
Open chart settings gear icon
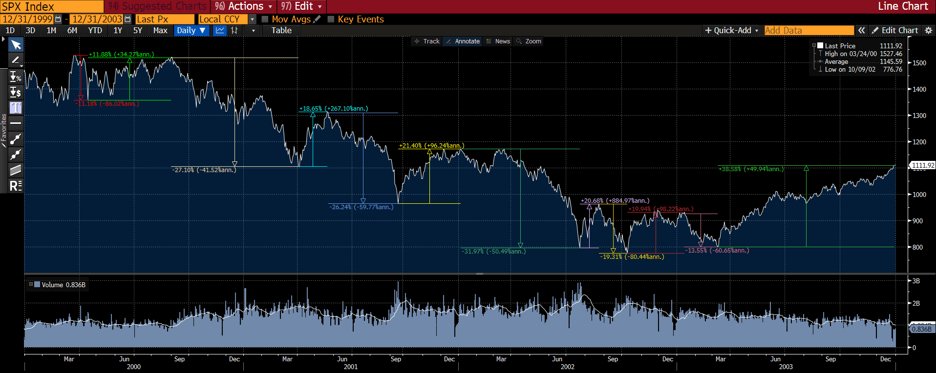click(x=929, y=30)
